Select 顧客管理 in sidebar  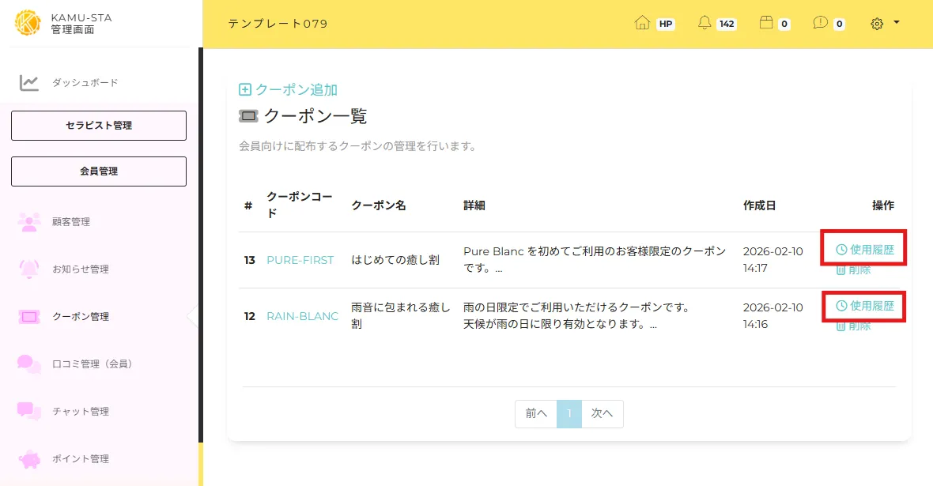pyautogui.click(x=70, y=222)
